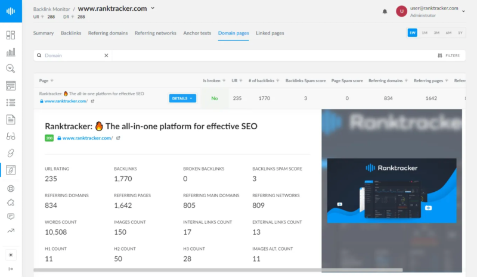The height and width of the screenshot is (277, 477).
Task: Click external link icon in details panel
Action: point(118,138)
